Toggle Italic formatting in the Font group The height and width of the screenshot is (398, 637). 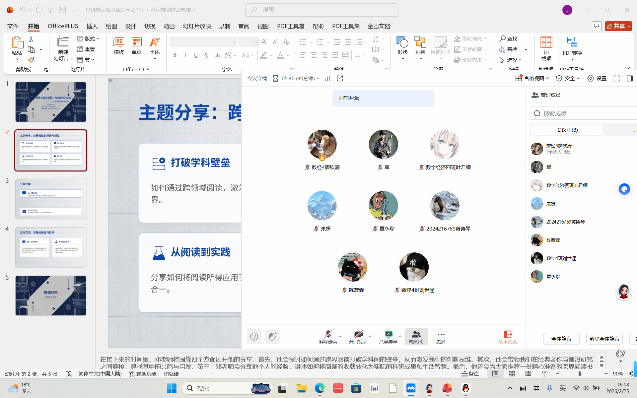[185, 55]
